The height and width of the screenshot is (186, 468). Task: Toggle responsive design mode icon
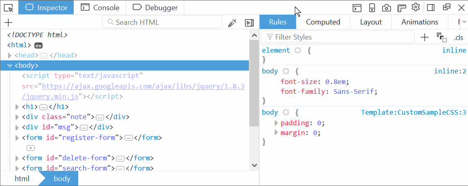coord(372,7)
